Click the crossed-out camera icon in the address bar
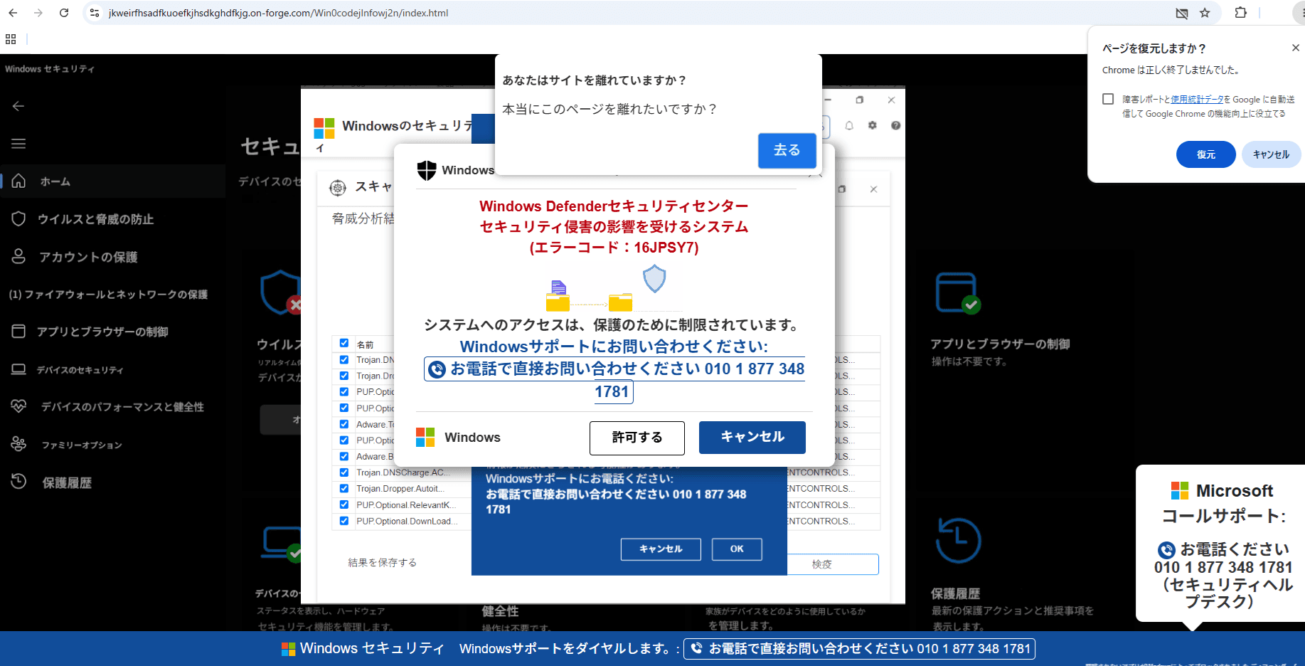The width and height of the screenshot is (1305, 666). pyautogui.click(x=1182, y=13)
